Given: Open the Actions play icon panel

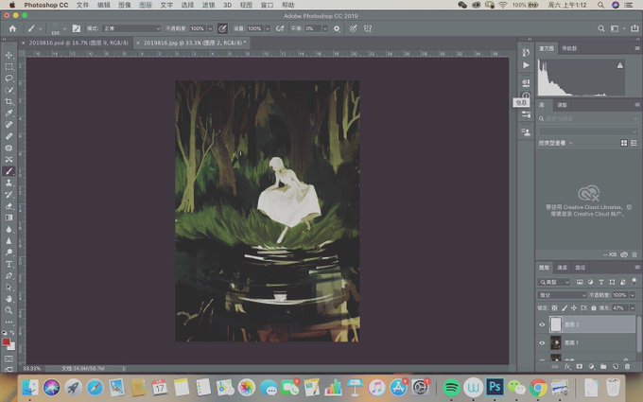Looking at the screenshot, I should [x=526, y=65].
